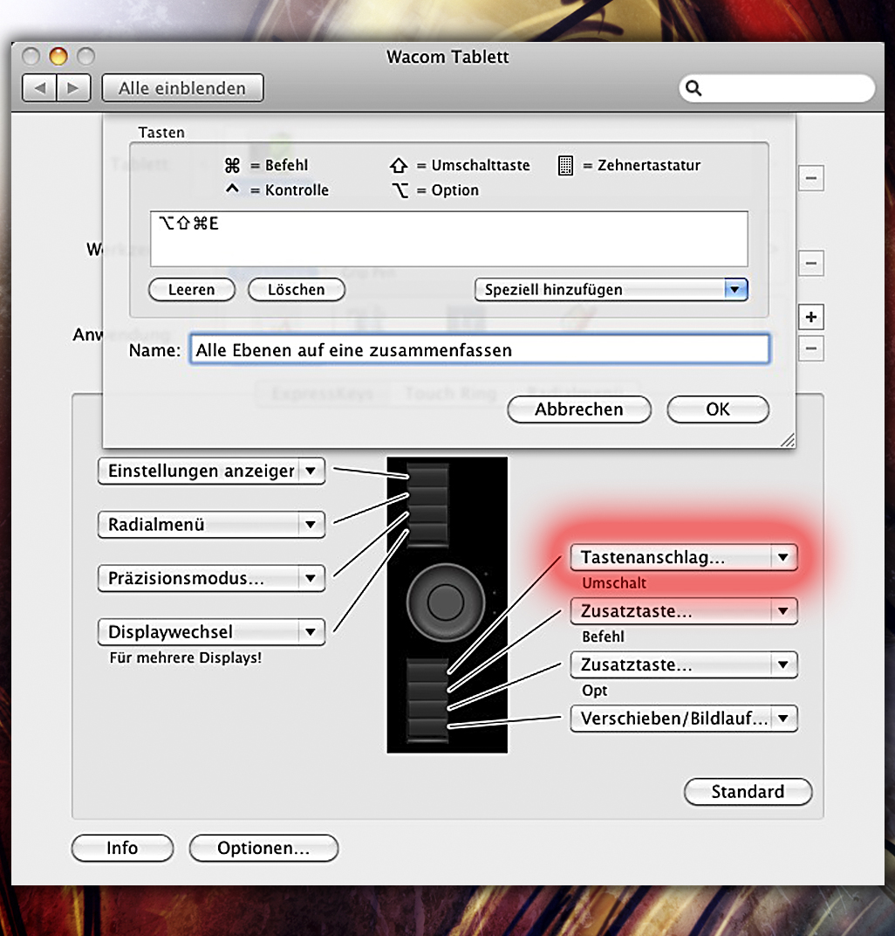895x936 pixels.
Task: Click the keystroke entry box
Action: pos(448,238)
